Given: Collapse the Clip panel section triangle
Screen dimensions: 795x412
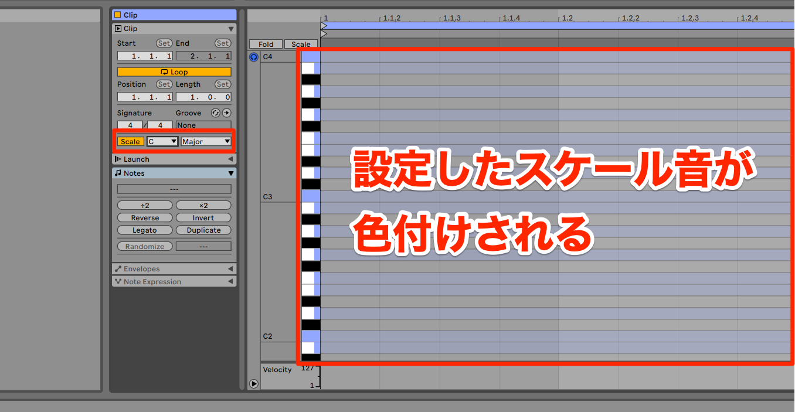Looking at the screenshot, I should 230,29.
